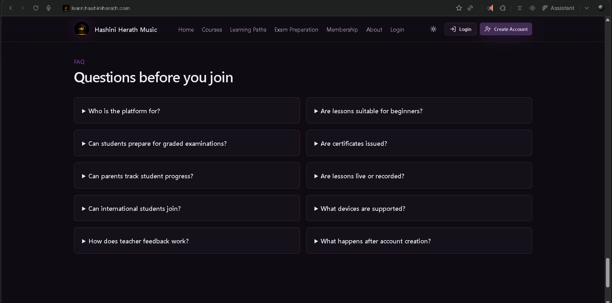Expand 'What devices are supported?' question

click(x=419, y=208)
